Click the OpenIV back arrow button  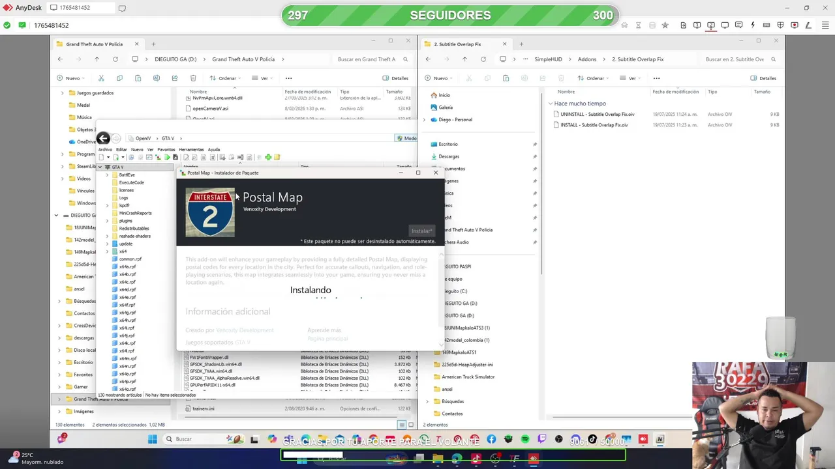(103, 138)
